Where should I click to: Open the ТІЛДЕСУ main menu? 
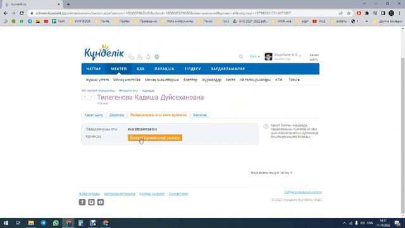(192, 69)
